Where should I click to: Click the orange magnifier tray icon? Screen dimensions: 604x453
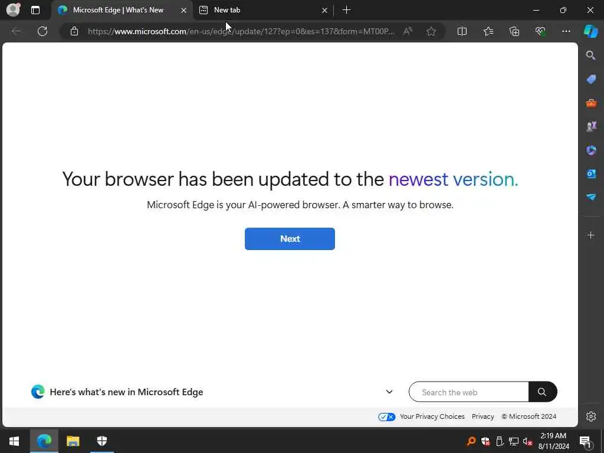[x=471, y=441]
